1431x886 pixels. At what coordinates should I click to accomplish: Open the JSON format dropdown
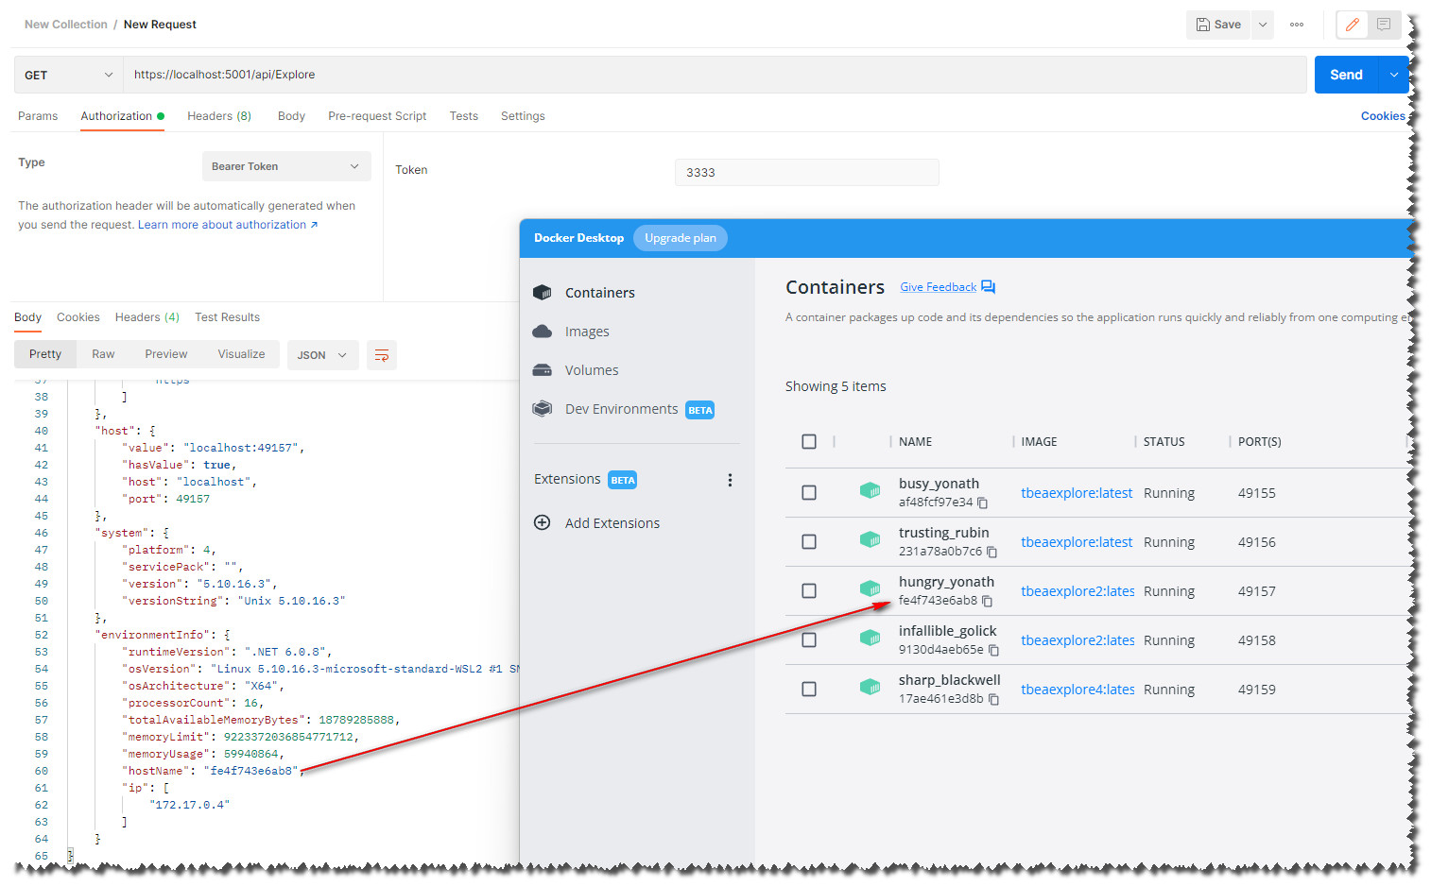(x=322, y=355)
